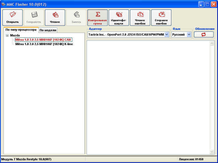
Task: Open the Язык dropdown arrow
Action: [x=189, y=35]
